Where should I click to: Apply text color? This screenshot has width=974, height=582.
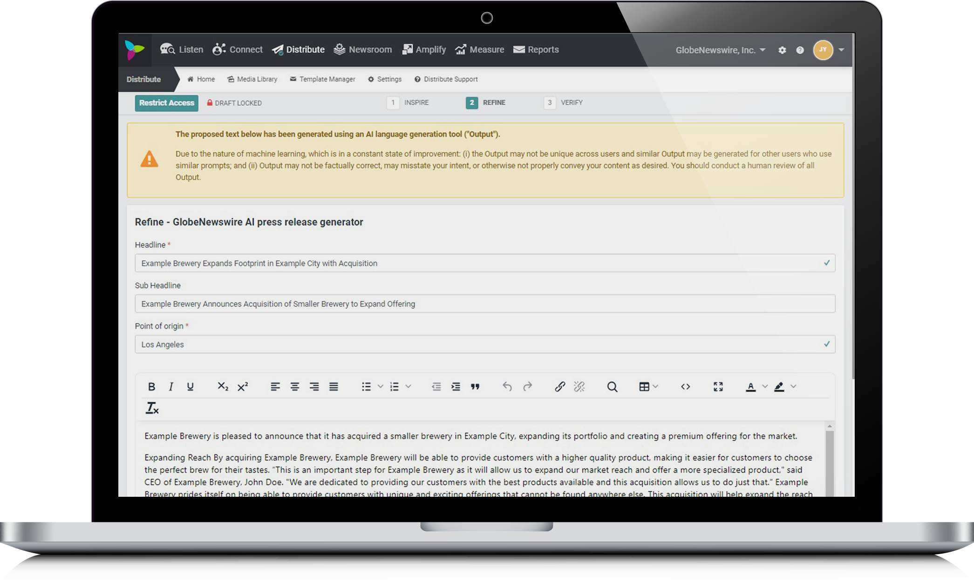(x=751, y=386)
